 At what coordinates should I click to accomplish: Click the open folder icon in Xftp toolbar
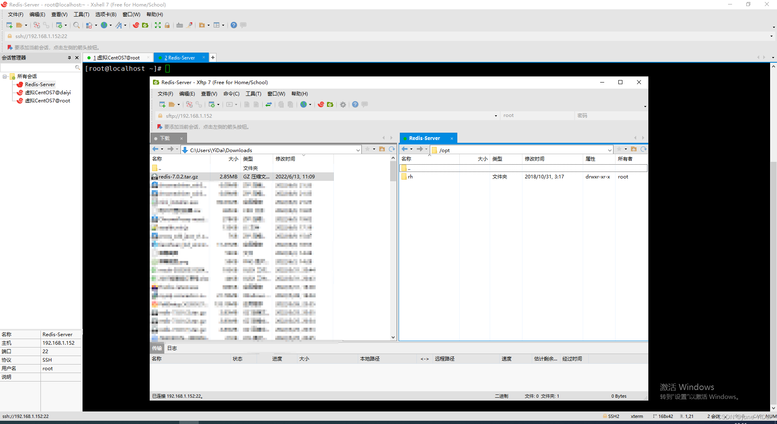coord(172,104)
